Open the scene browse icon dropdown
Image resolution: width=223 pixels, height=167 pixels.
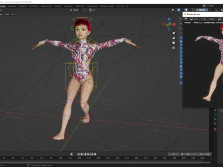coord(205,6)
